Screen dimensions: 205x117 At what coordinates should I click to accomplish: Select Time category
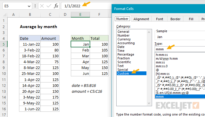pyautogui.click(x=131, y=51)
